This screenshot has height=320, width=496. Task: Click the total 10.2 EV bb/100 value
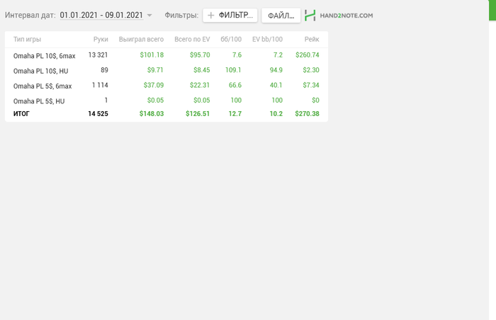tap(276, 114)
